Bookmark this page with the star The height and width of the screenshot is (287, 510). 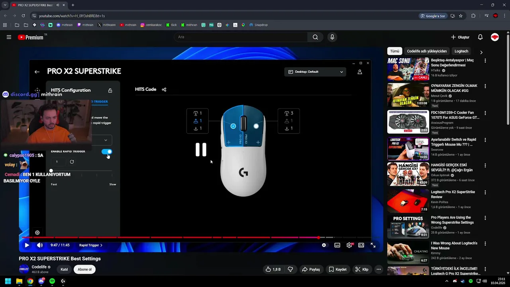coord(461,16)
